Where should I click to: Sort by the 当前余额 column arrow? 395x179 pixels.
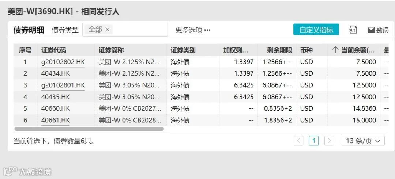coord(335,50)
